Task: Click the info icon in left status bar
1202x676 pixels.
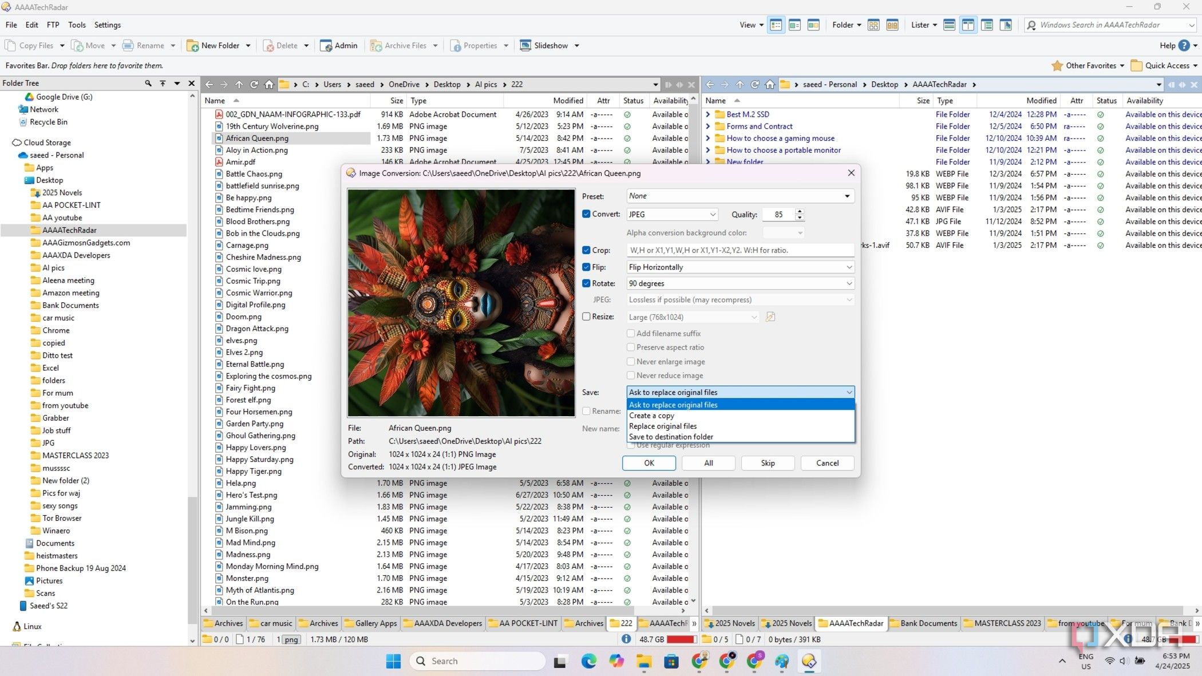Action: pos(627,639)
